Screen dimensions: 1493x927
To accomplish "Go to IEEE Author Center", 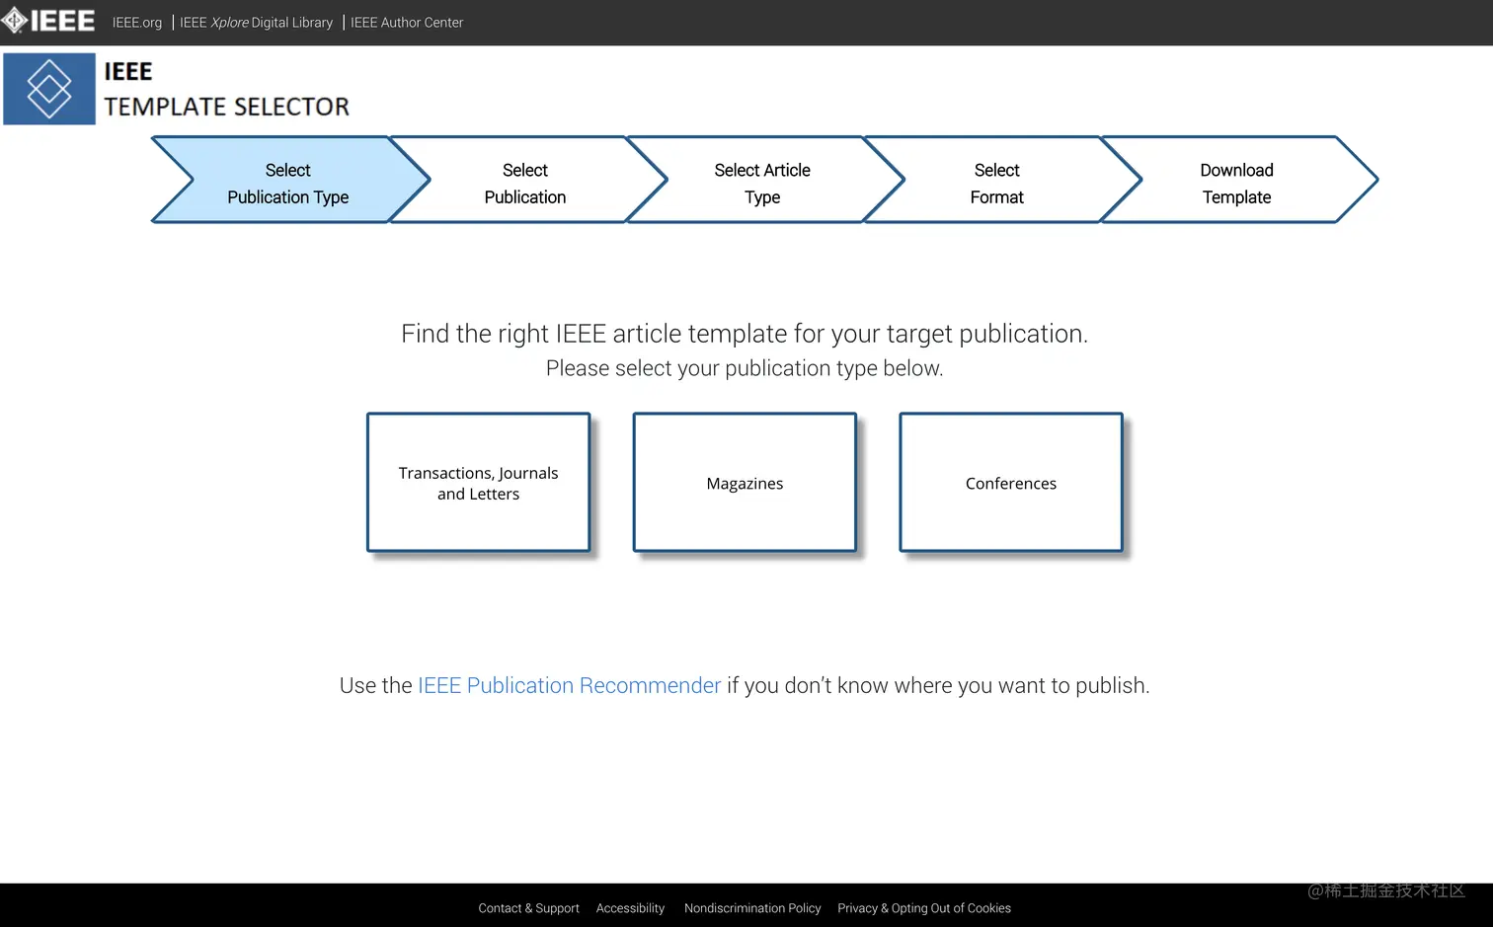I will coord(407,23).
